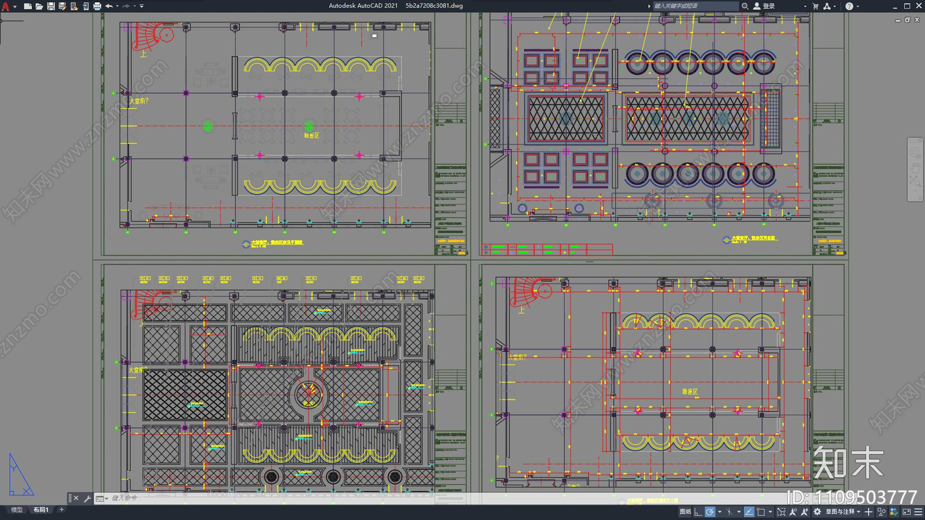The width and height of the screenshot is (925, 520).
Task: Click the isolate objects icon
Action: 881,512
